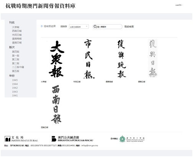This screenshot has height=157, width=193.
Task: Open the 西南日報 masthead image
Action: click(56, 104)
